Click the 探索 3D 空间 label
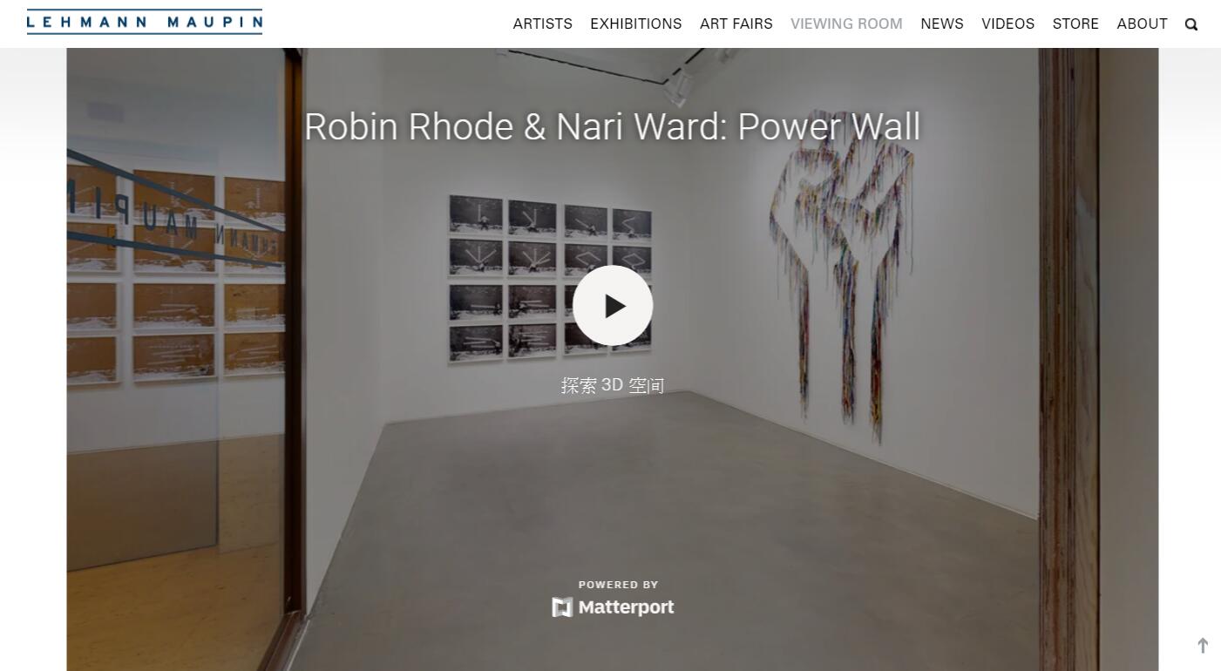This screenshot has width=1221, height=671. coord(613,385)
